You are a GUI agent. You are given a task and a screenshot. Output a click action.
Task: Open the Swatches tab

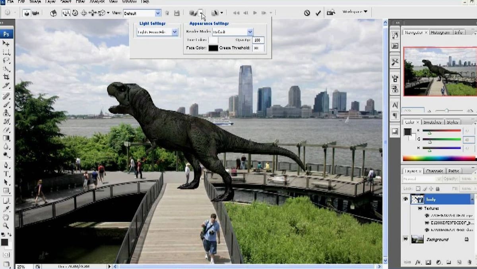pyautogui.click(x=432, y=122)
